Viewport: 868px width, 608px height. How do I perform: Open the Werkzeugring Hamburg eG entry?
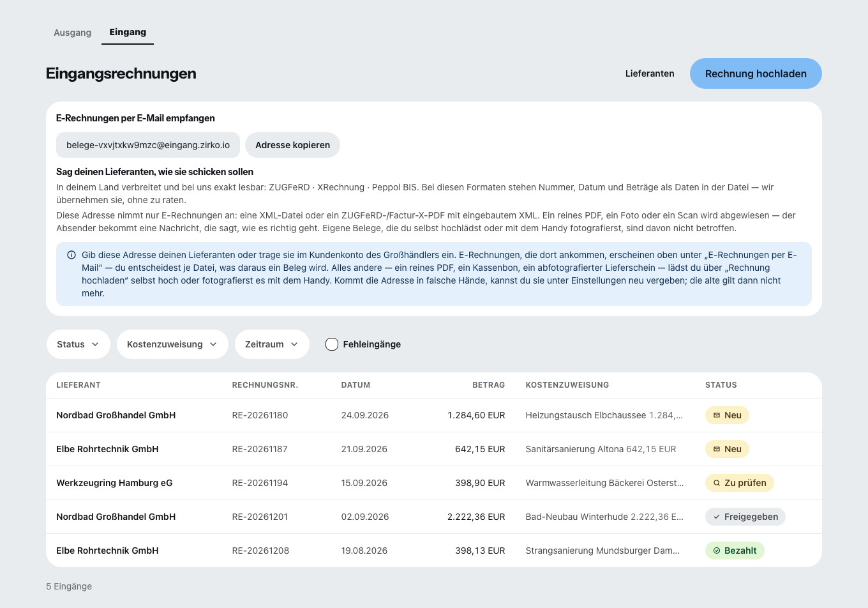[x=434, y=483]
